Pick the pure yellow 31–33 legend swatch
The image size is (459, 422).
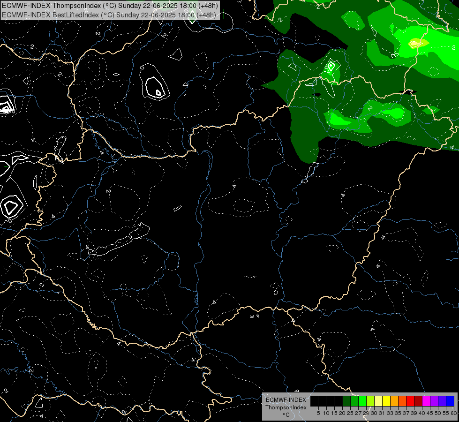click(386, 401)
